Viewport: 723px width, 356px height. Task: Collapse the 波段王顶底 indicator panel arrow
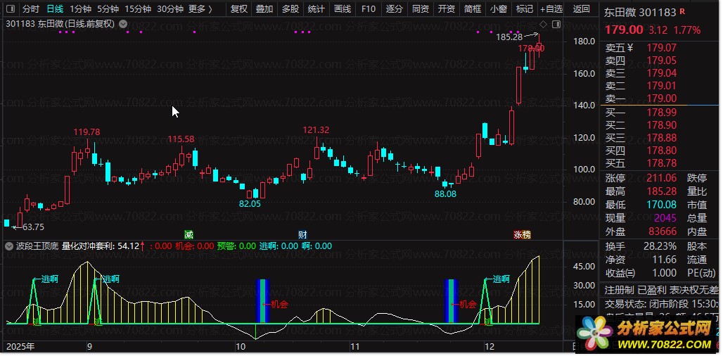coord(8,246)
